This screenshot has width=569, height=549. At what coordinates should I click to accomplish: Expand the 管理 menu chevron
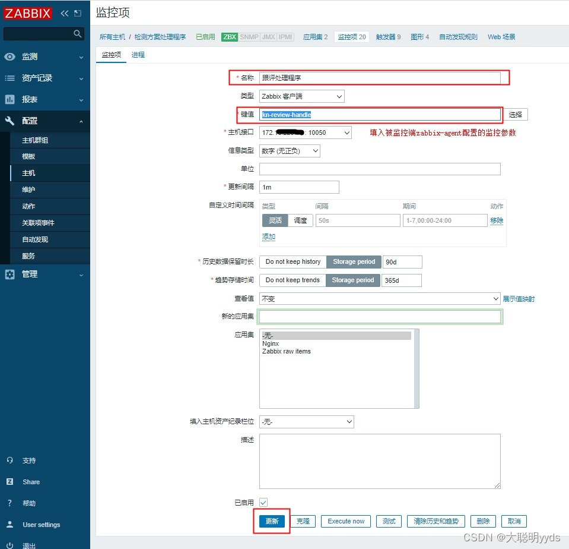[x=81, y=275]
